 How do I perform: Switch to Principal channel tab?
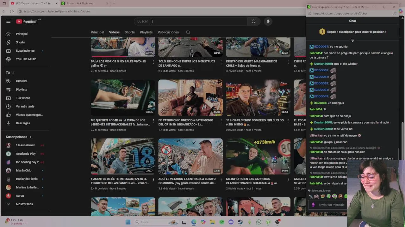tap(97, 32)
